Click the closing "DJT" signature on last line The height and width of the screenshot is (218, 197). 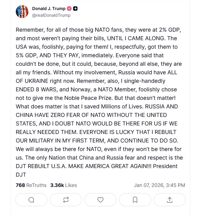coord(21,175)
